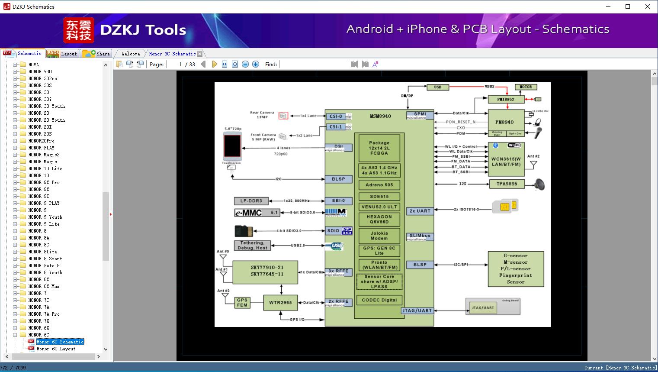Zoom out with the minus icon
658x372 pixels.
pos(245,64)
